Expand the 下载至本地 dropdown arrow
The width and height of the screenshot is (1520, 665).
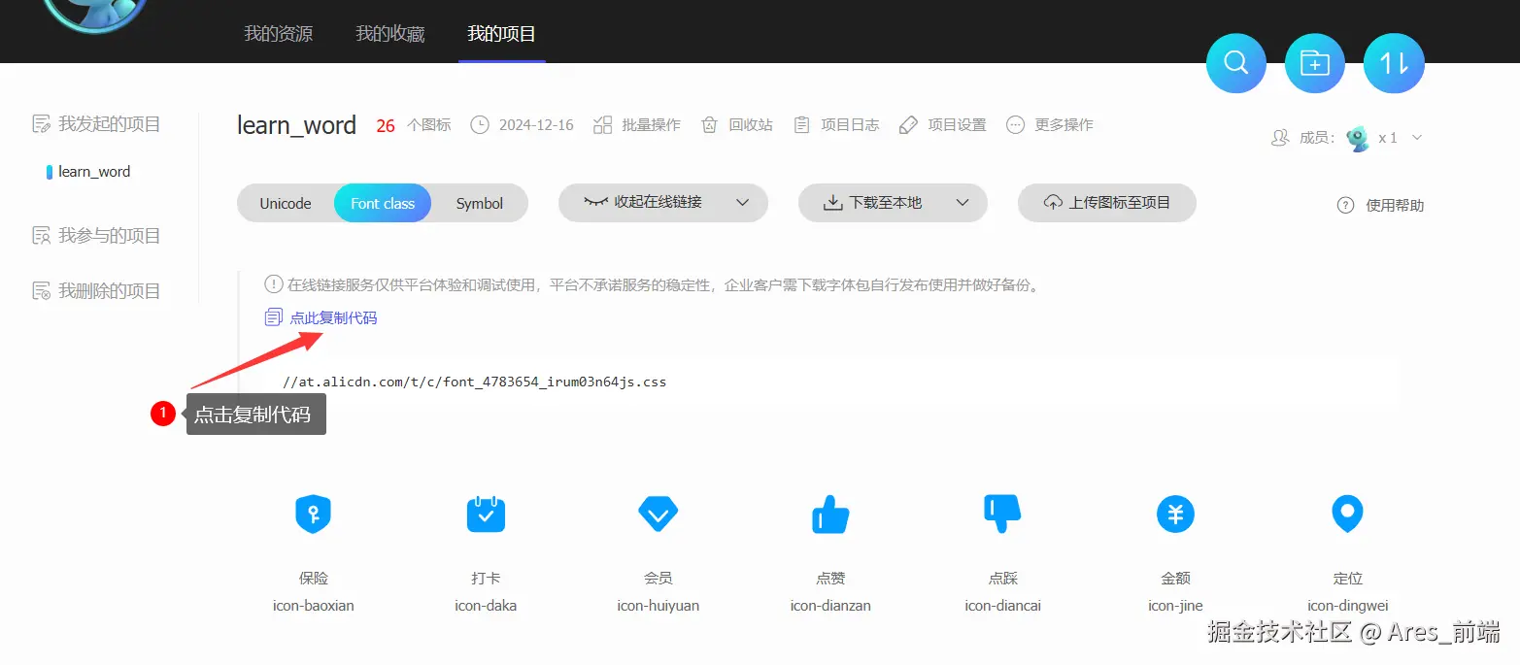pos(963,203)
